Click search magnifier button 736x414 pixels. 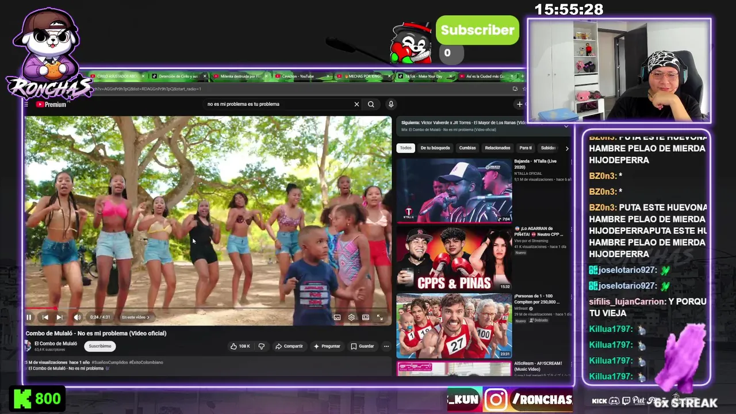(371, 104)
